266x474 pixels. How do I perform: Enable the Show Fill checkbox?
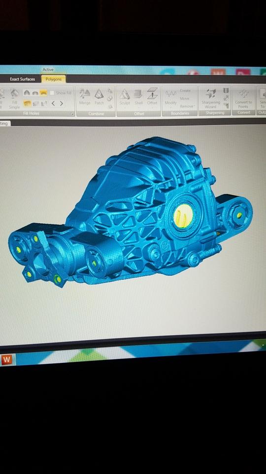click(52, 93)
